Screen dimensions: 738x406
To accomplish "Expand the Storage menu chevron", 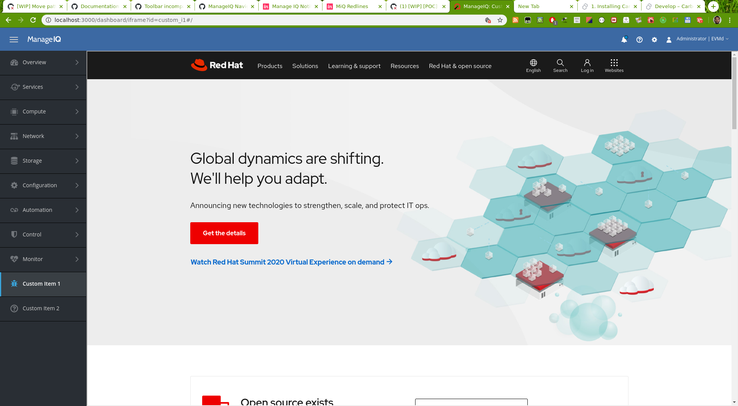I will 77,161.
